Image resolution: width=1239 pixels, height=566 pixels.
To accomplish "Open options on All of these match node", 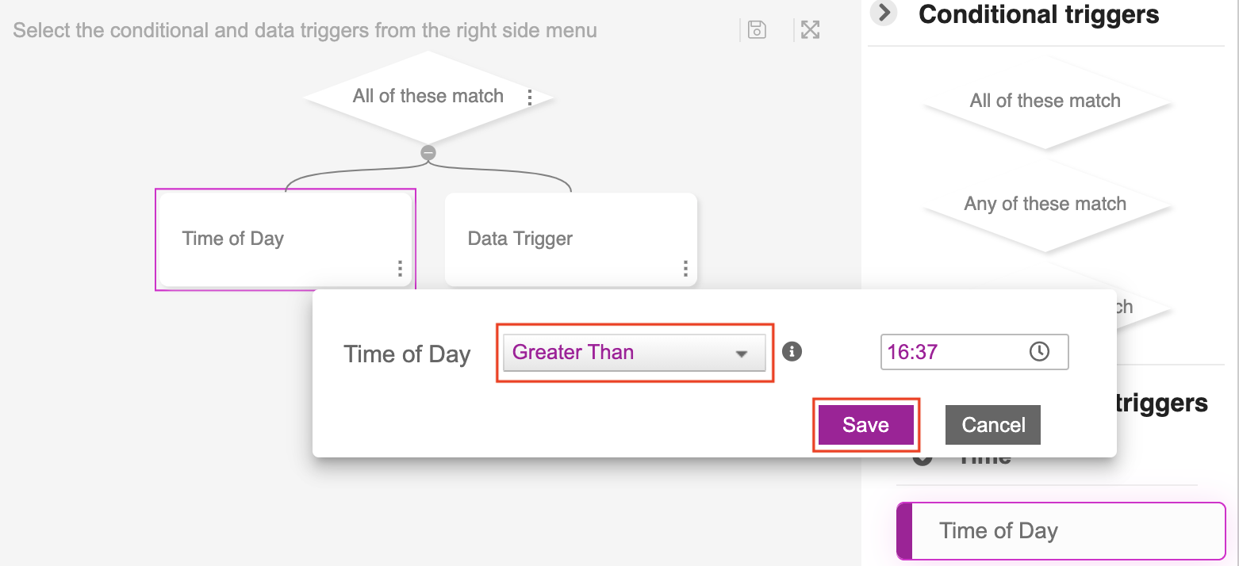I will pos(530,98).
